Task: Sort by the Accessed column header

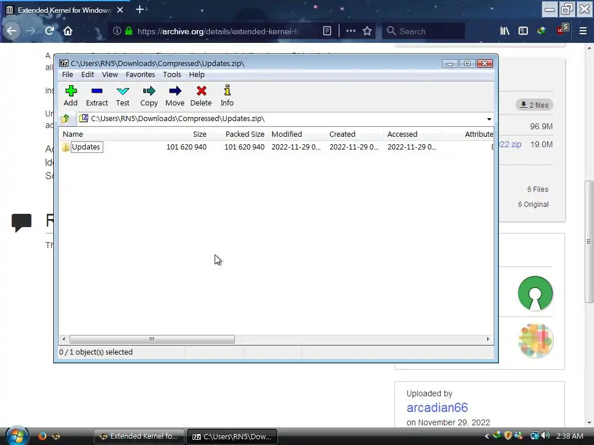Action: click(413, 134)
